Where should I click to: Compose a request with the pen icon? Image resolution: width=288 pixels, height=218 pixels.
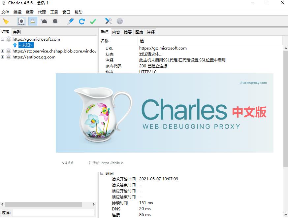[x=71, y=21]
